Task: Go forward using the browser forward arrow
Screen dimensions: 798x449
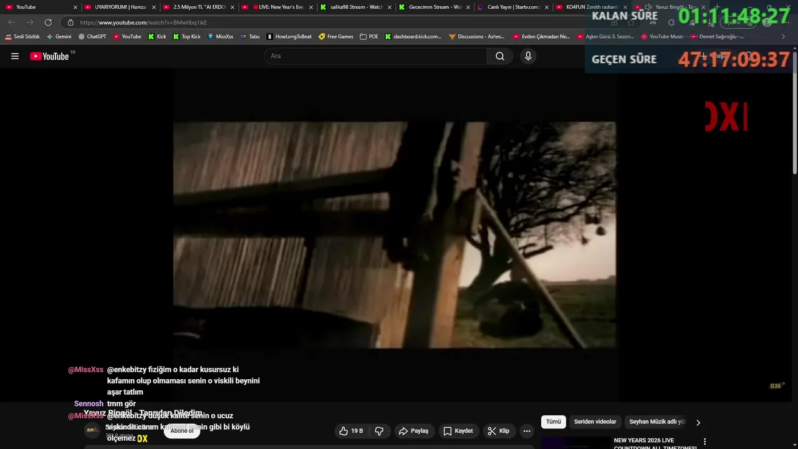Action: click(29, 22)
